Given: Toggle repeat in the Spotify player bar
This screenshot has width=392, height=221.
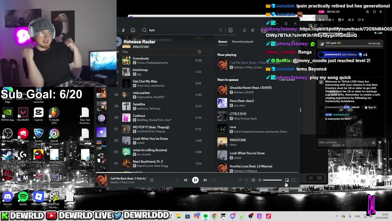Looking at the screenshot, I should coord(213,180).
